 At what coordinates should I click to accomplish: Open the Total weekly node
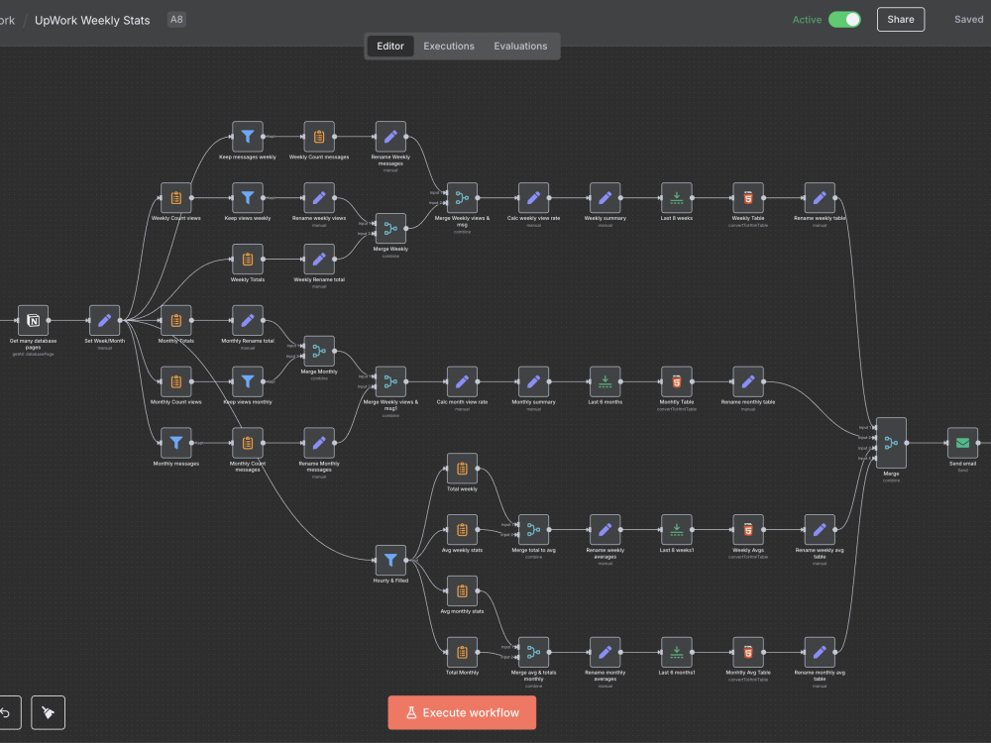pos(462,469)
